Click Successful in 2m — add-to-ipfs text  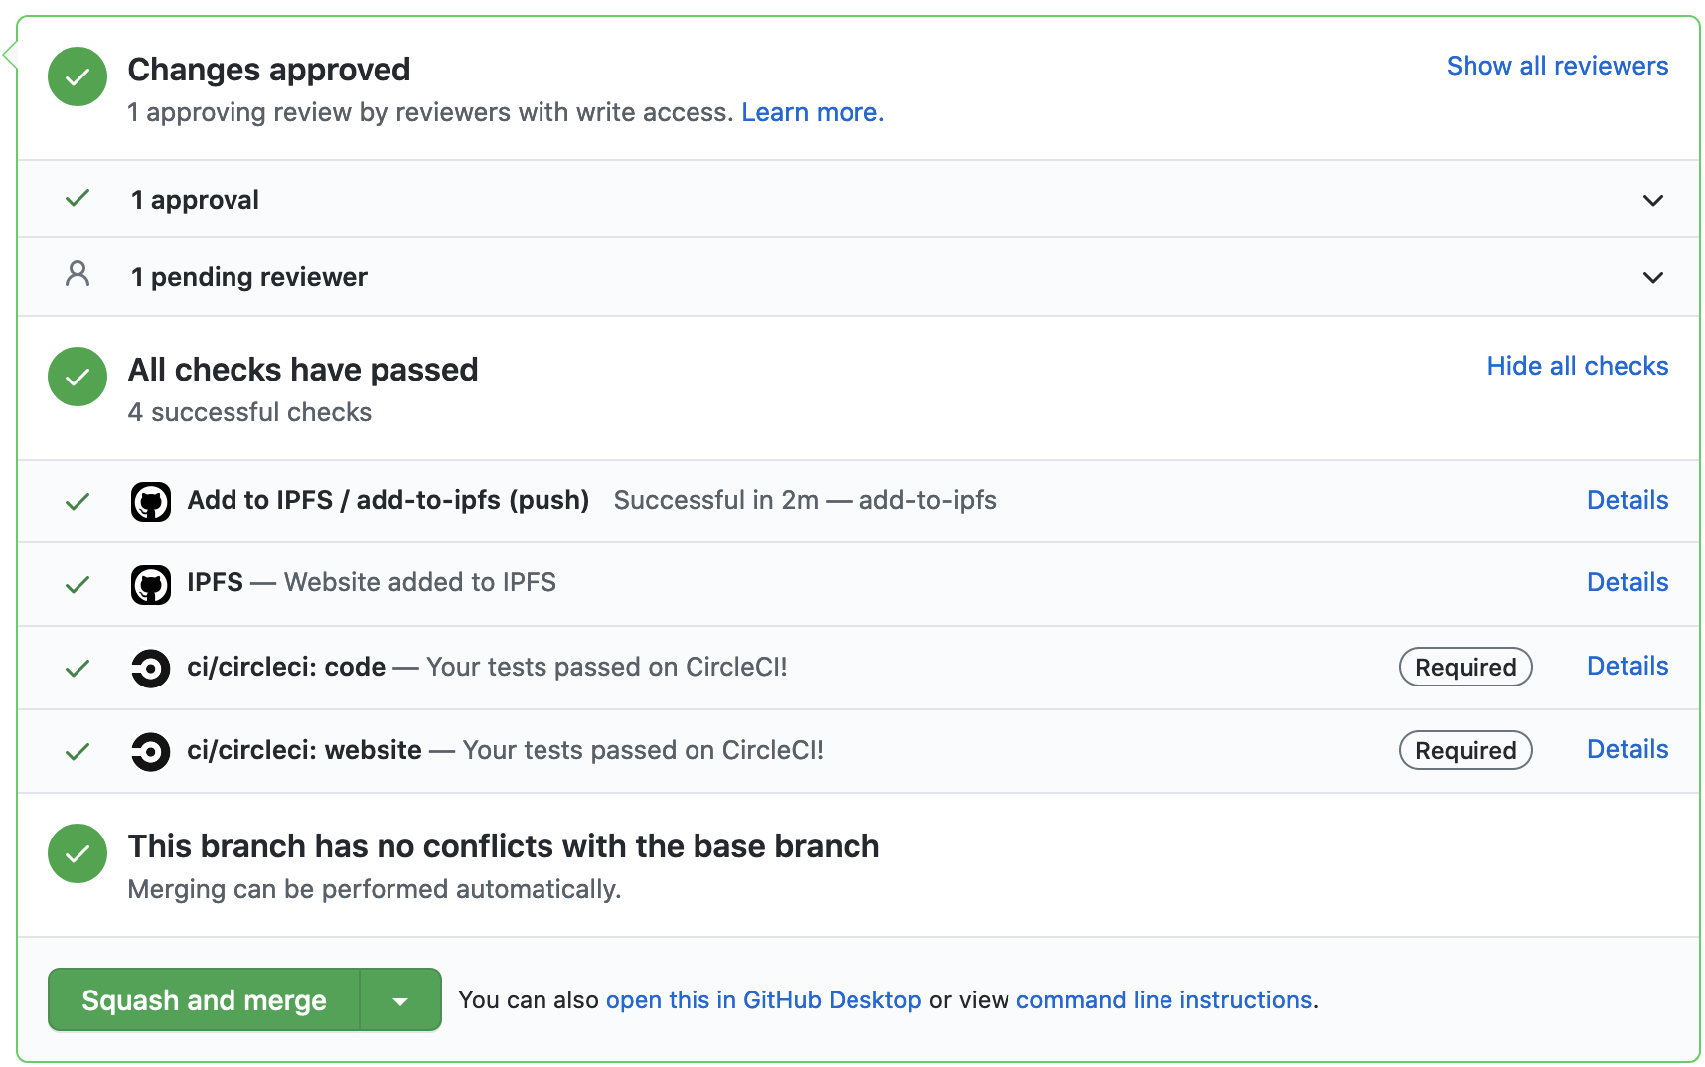(x=805, y=500)
